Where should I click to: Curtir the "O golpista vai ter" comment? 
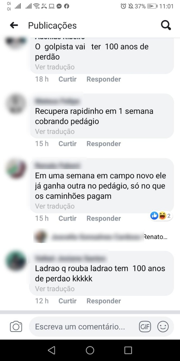coord(67,79)
